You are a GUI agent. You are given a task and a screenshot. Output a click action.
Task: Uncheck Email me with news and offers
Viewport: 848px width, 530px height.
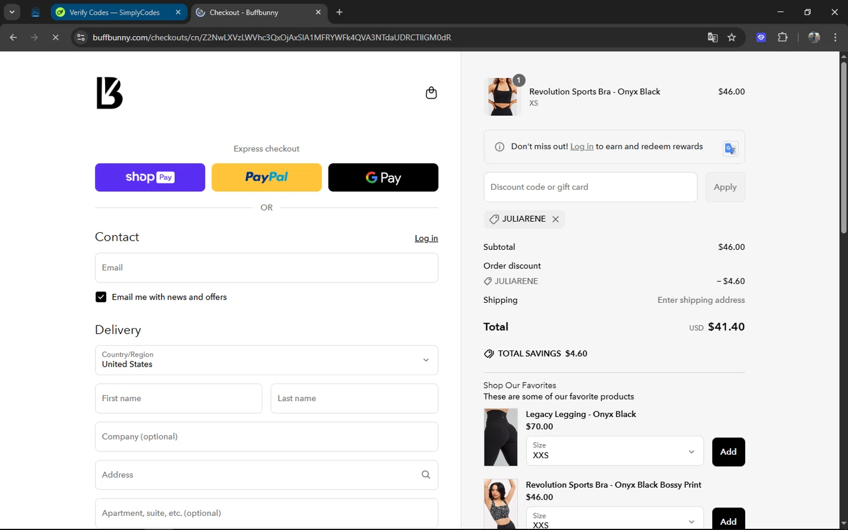(101, 297)
